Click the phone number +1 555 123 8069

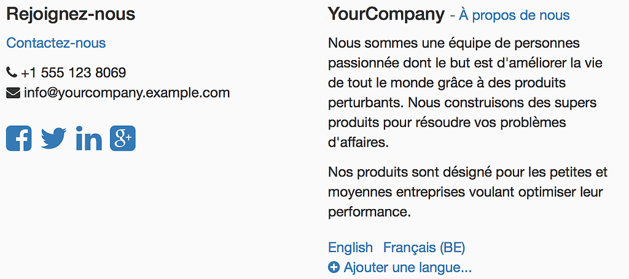point(73,73)
